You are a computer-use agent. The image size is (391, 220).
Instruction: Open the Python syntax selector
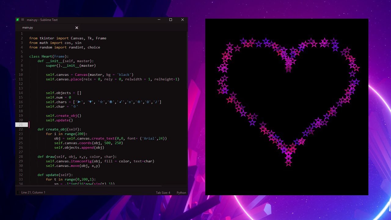[x=181, y=193]
